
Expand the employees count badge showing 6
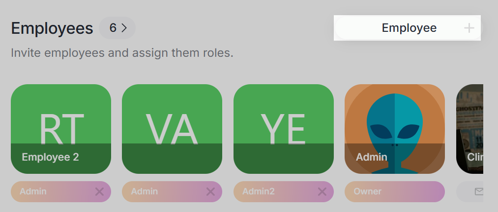click(x=117, y=28)
